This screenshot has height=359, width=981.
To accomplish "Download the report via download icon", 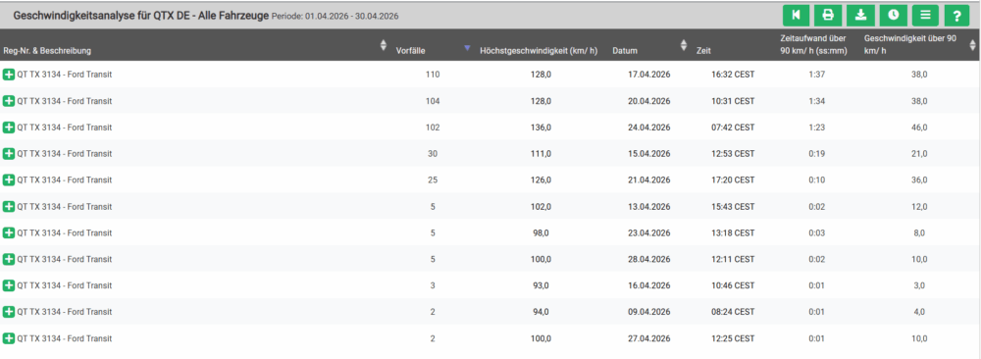I will point(860,15).
